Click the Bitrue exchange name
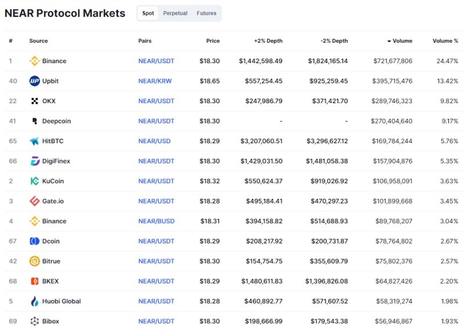Image resolution: width=464 pixels, height=331 pixels. 51,261
